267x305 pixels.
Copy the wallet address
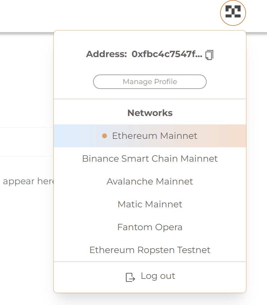[209, 55]
